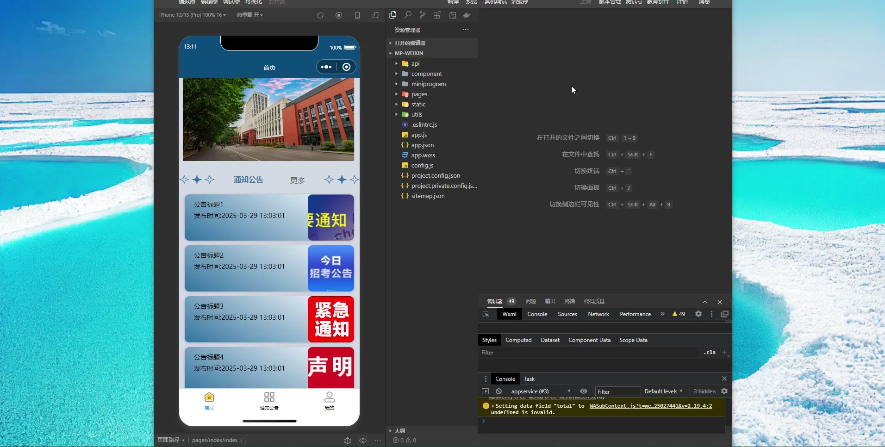The width and height of the screenshot is (885, 447).
Task: Open the iPhone 12/13 device dropdown
Action: (x=193, y=15)
